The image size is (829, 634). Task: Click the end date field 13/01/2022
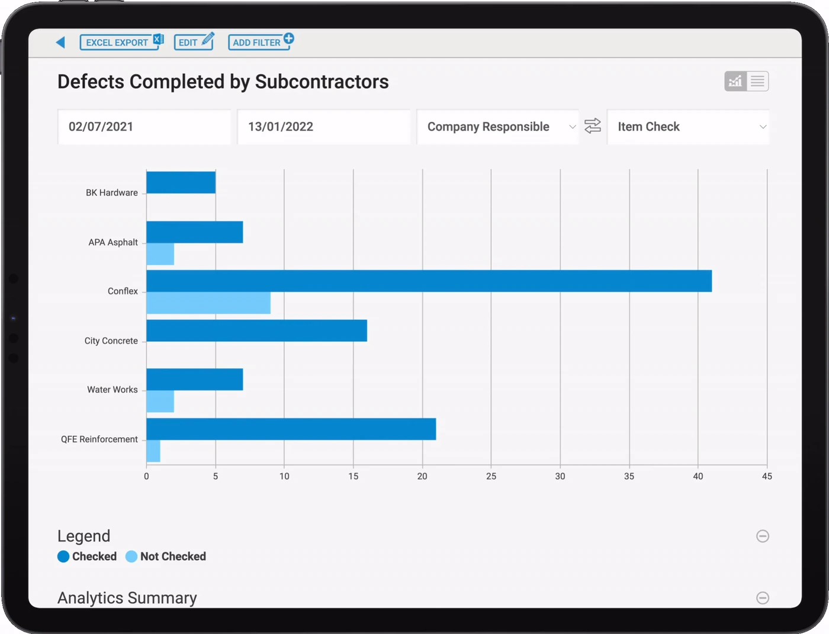[x=324, y=127]
